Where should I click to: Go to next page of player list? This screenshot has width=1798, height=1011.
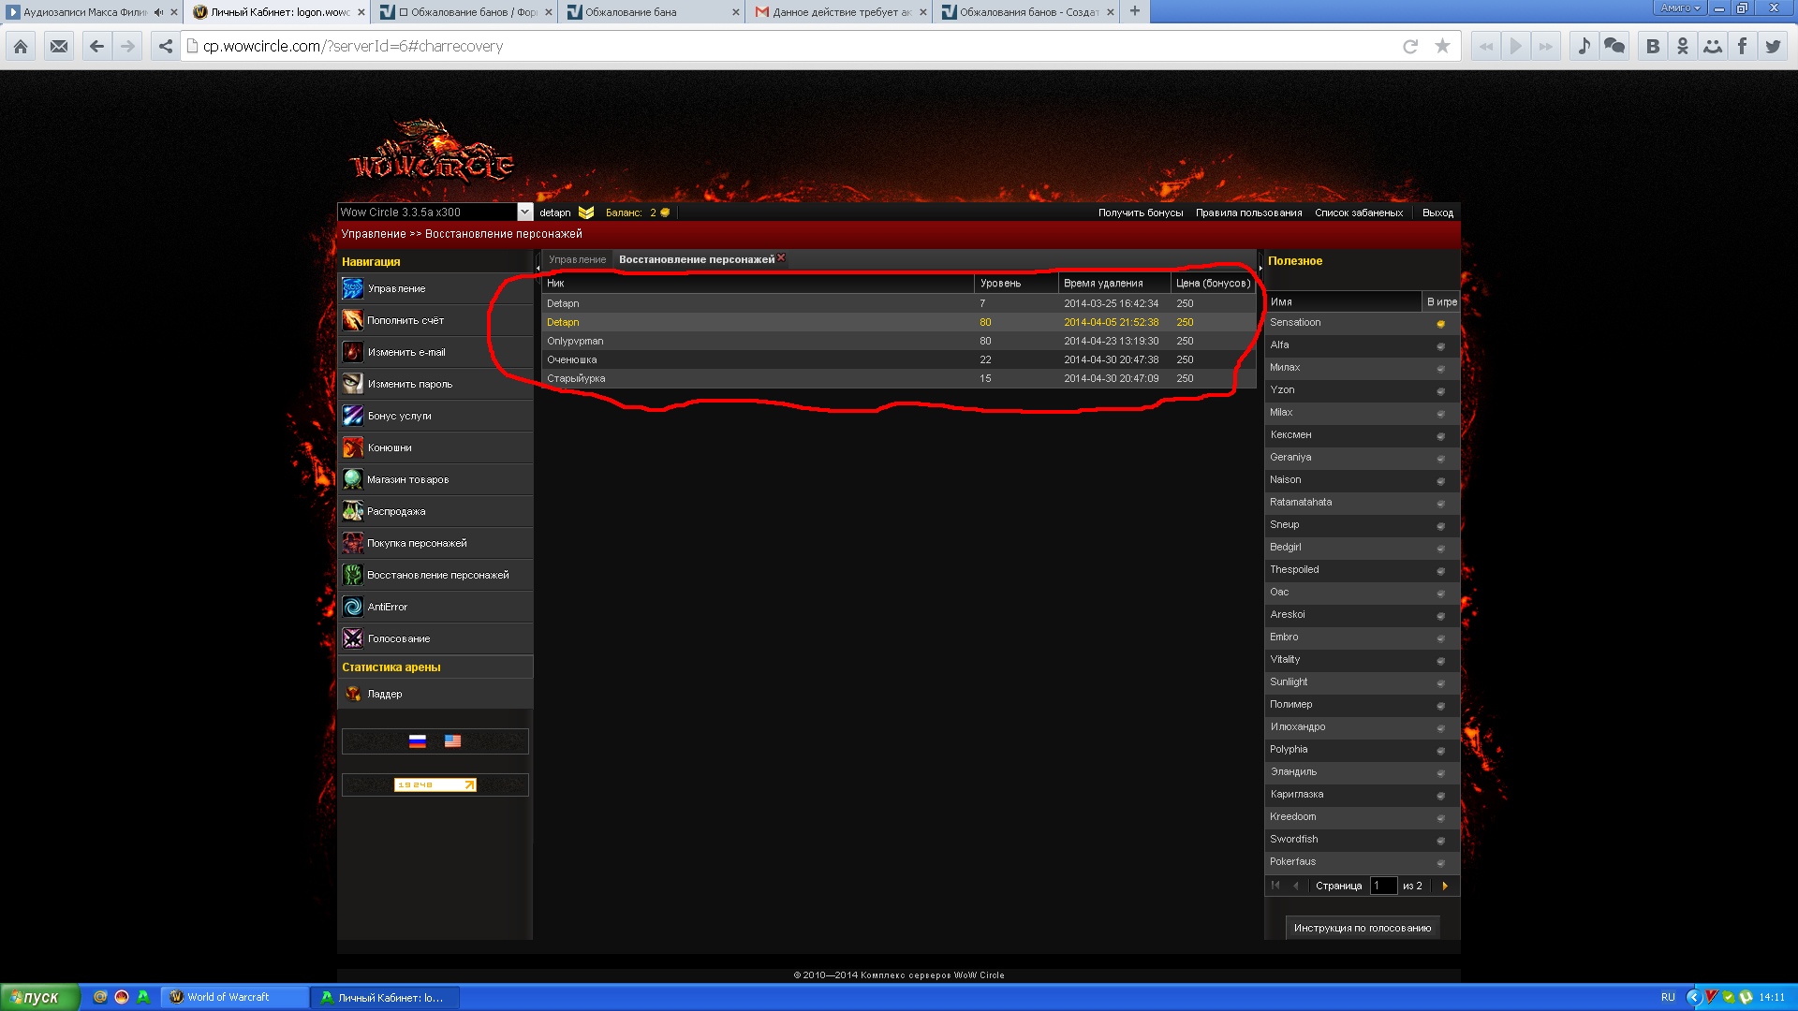[1444, 886]
